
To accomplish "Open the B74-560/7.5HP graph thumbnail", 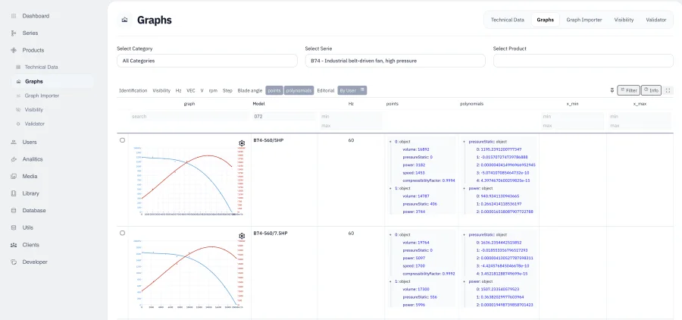I will pyautogui.click(x=189, y=275).
